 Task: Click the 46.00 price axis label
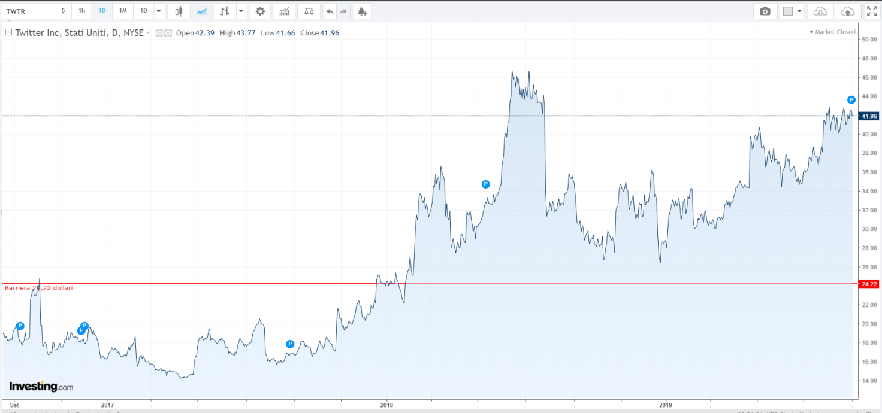coord(869,78)
